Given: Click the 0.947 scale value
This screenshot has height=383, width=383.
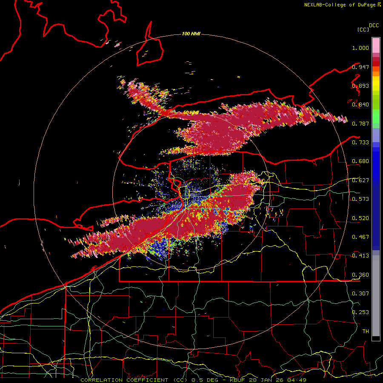Looking at the screenshot, I should [360, 67].
